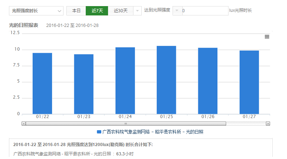This screenshot has height=159, width=287.
Task: Select the 近7天 time range tab
Action: 97,11
